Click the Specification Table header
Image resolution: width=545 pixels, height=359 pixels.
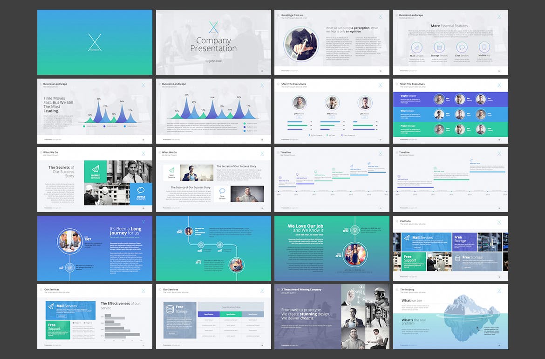231,307
